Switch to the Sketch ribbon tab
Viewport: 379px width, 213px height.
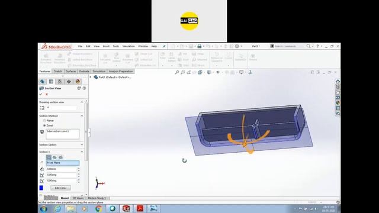click(x=58, y=71)
